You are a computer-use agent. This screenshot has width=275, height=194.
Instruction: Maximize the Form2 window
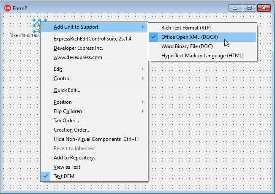pos(249,8)
